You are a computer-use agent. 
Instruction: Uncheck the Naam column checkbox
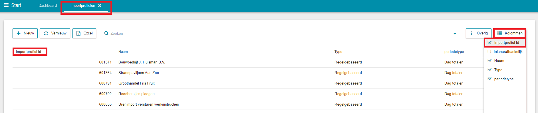click(x=489, y=61)
